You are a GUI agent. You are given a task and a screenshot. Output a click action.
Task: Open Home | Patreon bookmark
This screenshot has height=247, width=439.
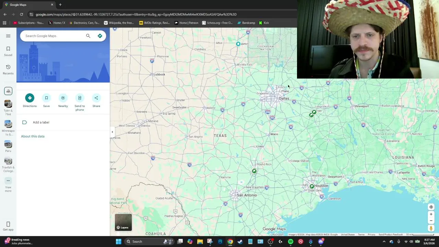186,23
